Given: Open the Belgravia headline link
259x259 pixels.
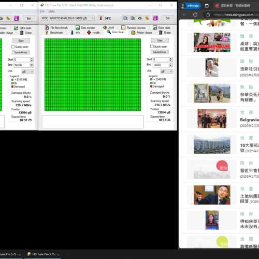Looking at the screenshot, I should point(249,120).
